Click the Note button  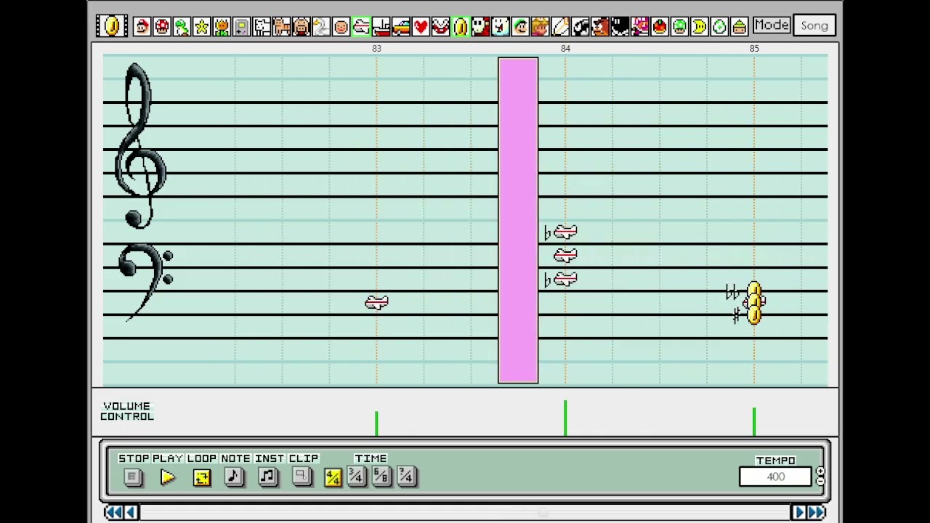click(234, 477)
